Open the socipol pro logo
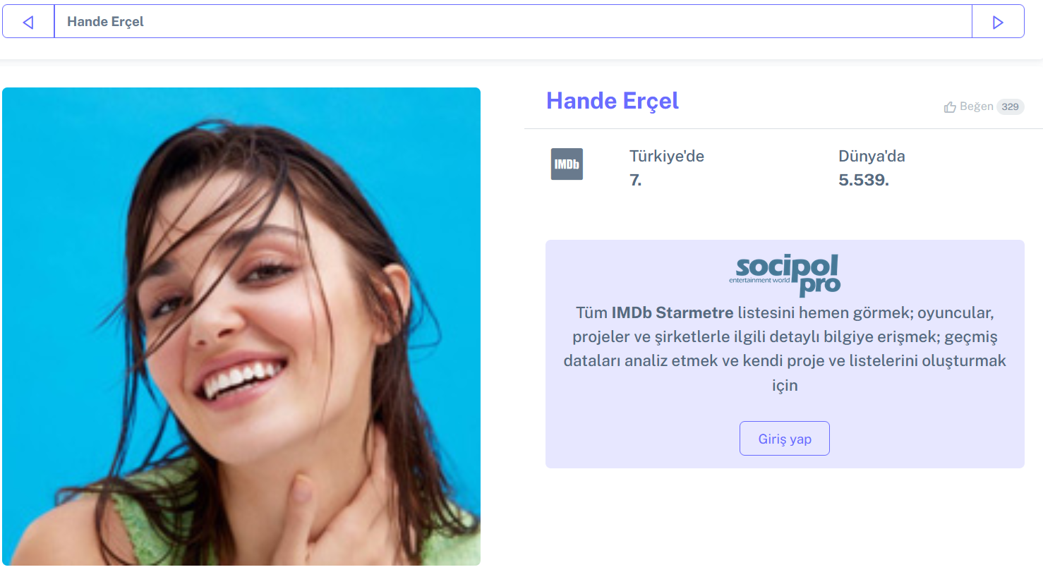The height and width of the screenshot is (584, 1043). tap(785, 275)
